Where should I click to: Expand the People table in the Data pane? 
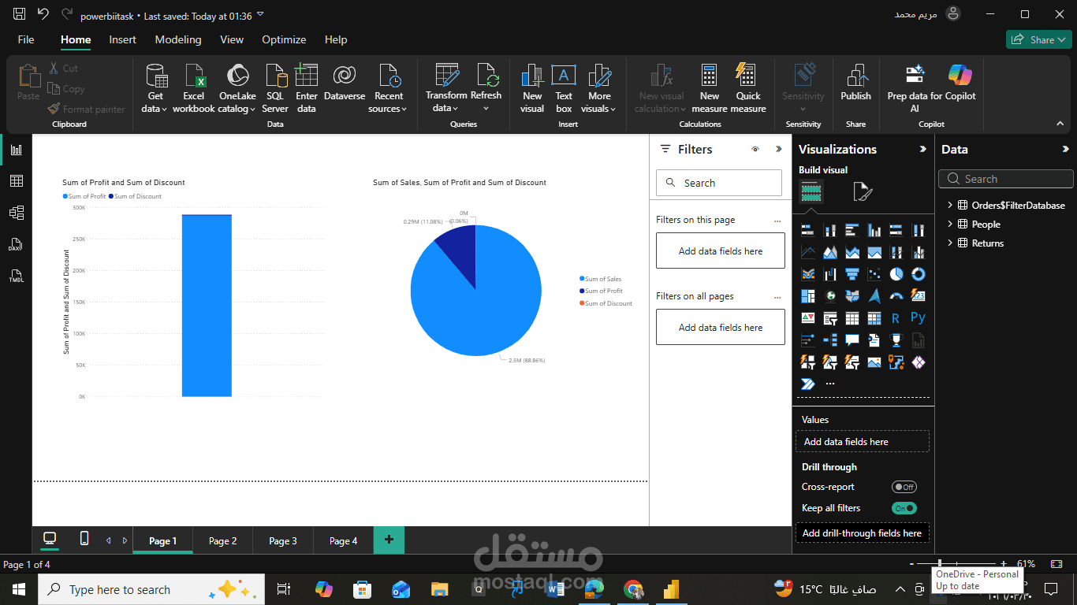click(950, 224)
